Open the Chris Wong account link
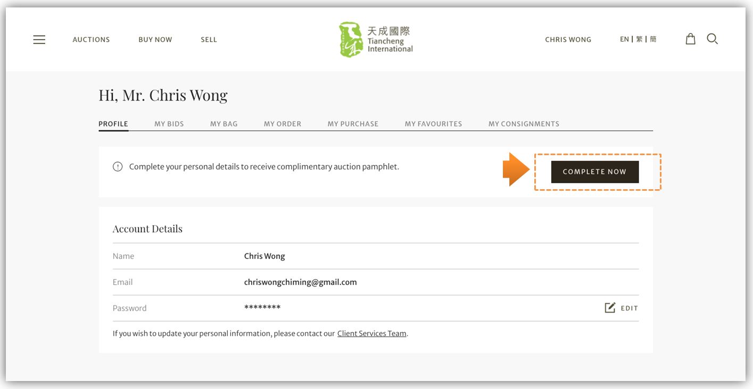The height and width of the screenshot is (389, 753). click(568, 40)
